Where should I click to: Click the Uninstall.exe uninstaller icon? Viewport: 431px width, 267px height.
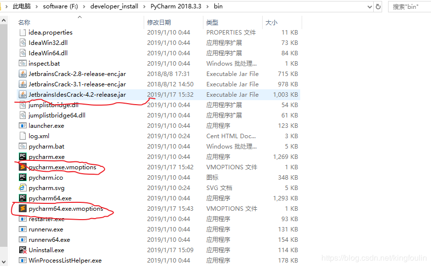tap(23, 250)
